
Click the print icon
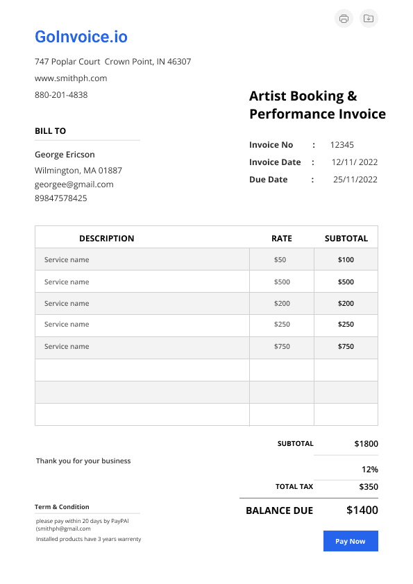tap(344, 18)
